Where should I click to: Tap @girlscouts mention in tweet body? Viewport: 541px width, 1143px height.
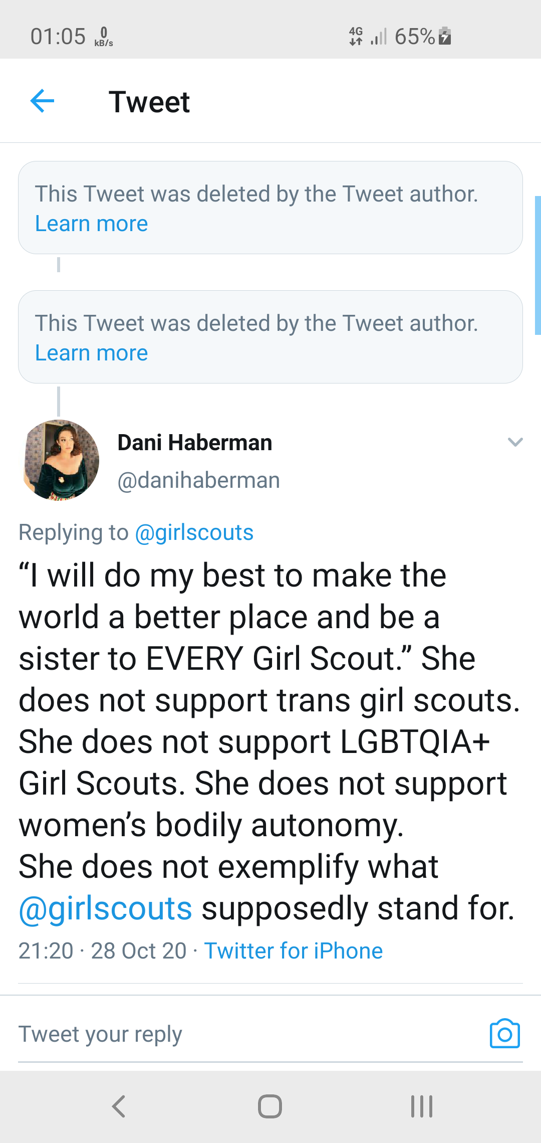pos(106,908)
